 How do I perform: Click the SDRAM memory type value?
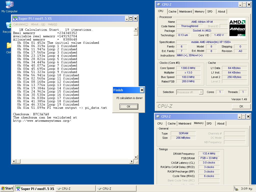point(183,133)
